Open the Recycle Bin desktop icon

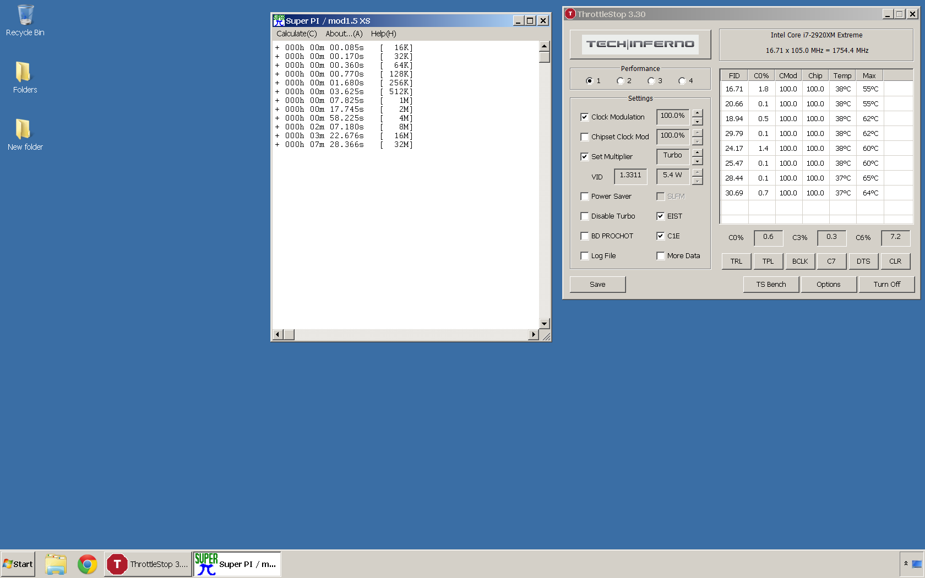click(x=25, y=20)
